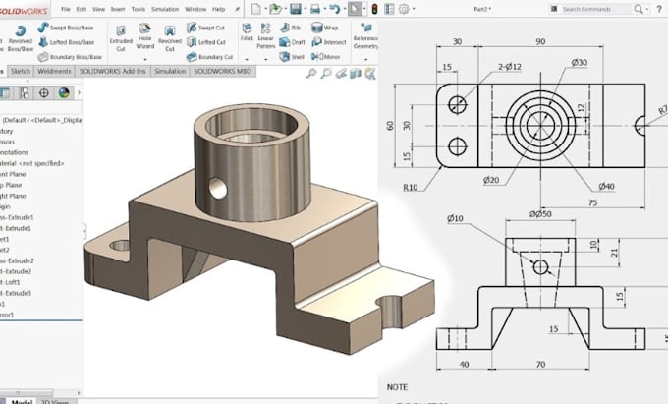Save the part with the Save icon

coord(296,9)
